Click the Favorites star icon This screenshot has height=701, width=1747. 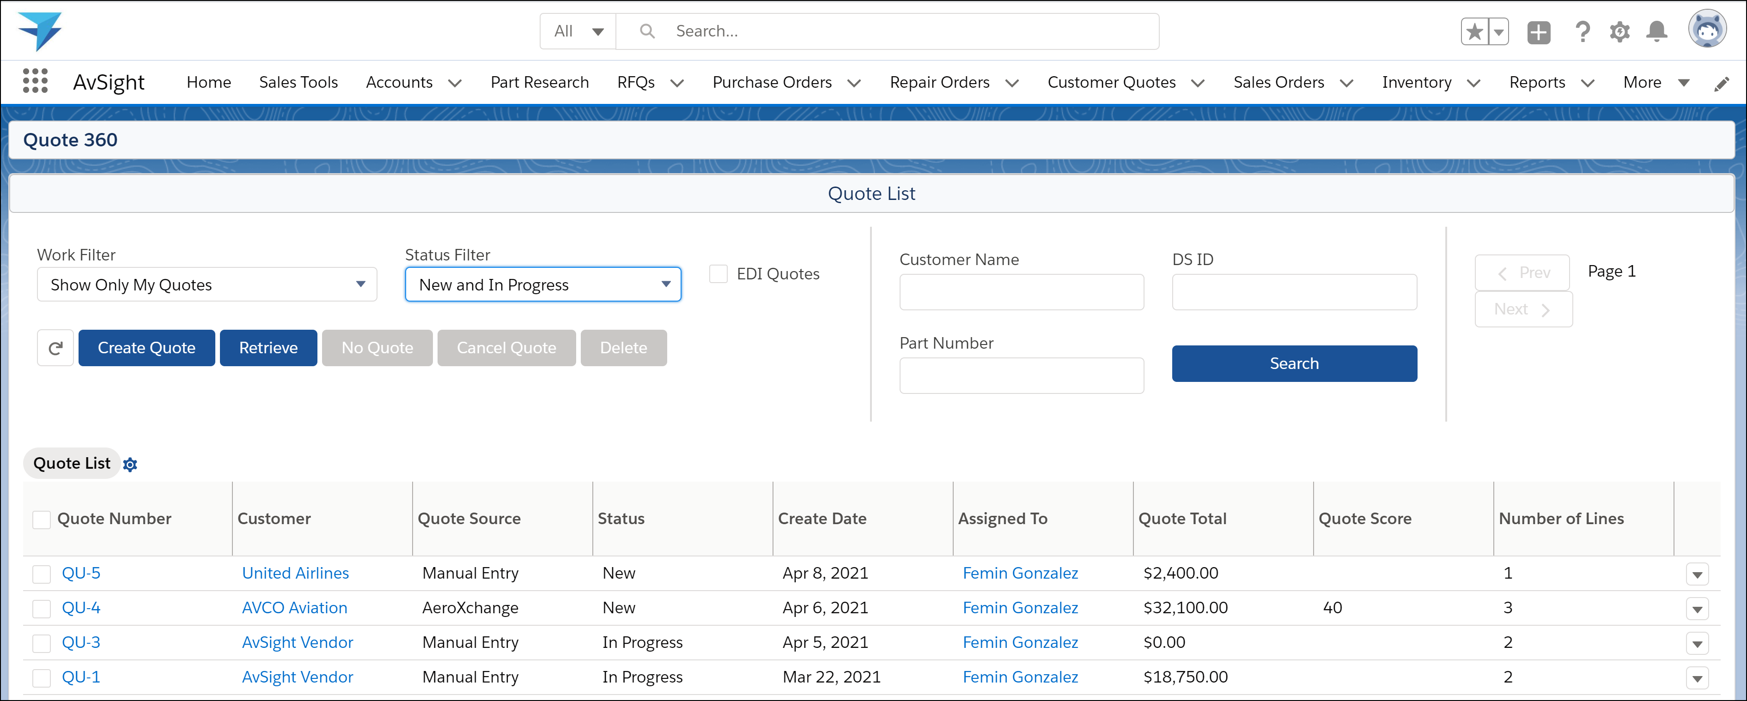pos(1474,32)
